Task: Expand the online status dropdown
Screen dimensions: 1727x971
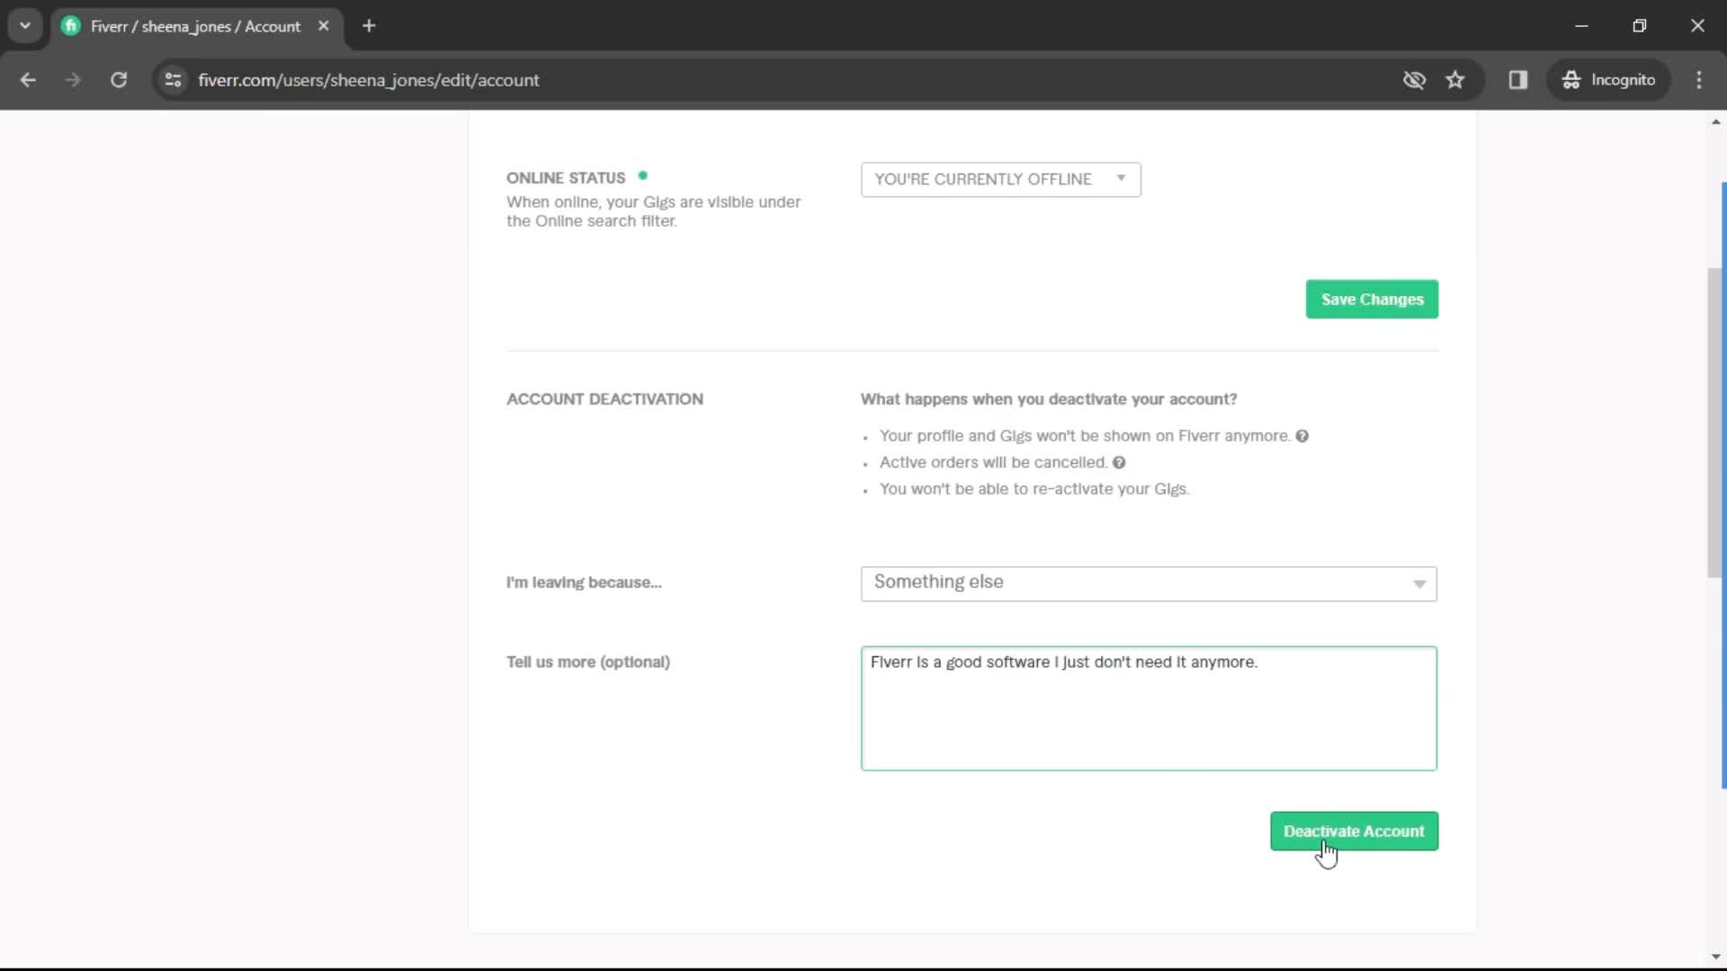Action: (1120, 179)
